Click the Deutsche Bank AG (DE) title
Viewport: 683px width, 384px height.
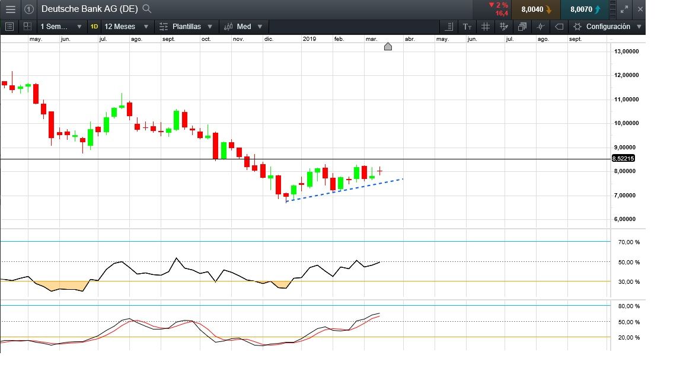pos(90,9)
